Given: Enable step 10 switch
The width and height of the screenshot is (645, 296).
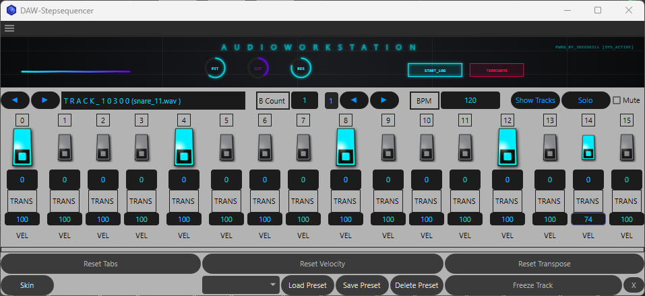Looking at the screenshot, I should (x=427, y=147).
